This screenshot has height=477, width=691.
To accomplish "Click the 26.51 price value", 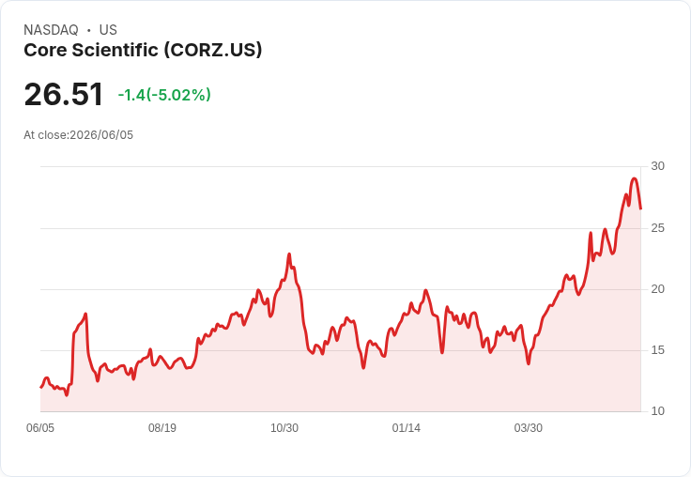I will (64, 94).
